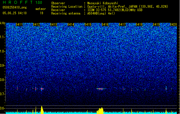This screenshot has height=114, width=180.
Task: Click the Receiving Location label
Action: click(67, 7)
